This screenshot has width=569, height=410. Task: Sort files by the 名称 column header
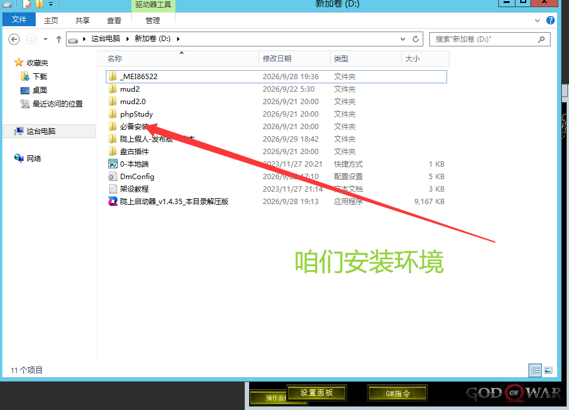point(178,59)
